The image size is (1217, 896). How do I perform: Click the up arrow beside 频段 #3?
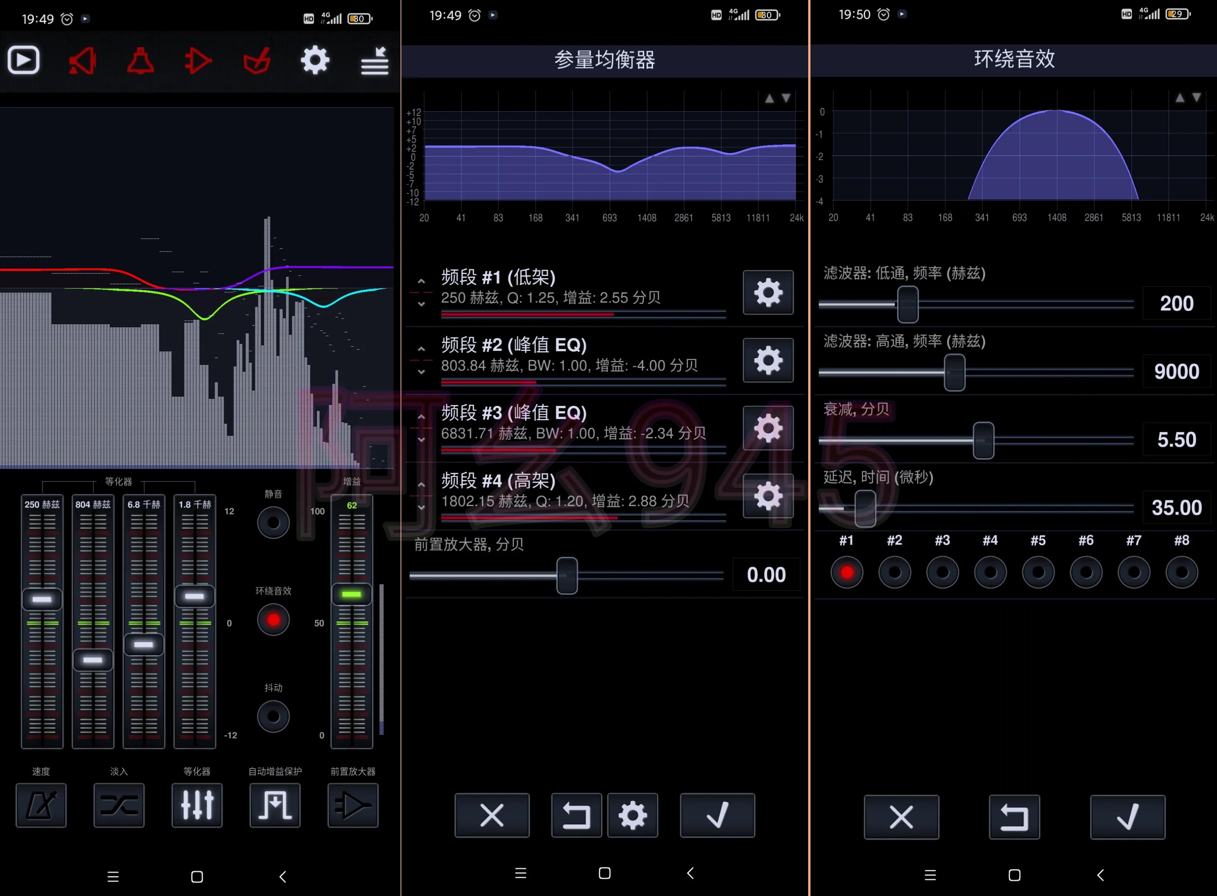coord(421,417)
